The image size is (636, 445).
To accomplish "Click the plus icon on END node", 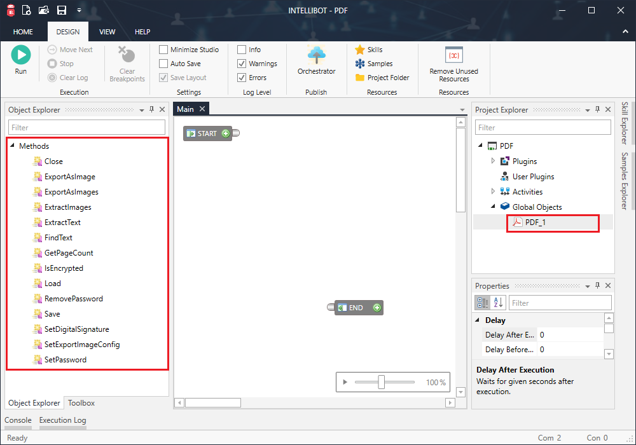I will coord(377,308).
